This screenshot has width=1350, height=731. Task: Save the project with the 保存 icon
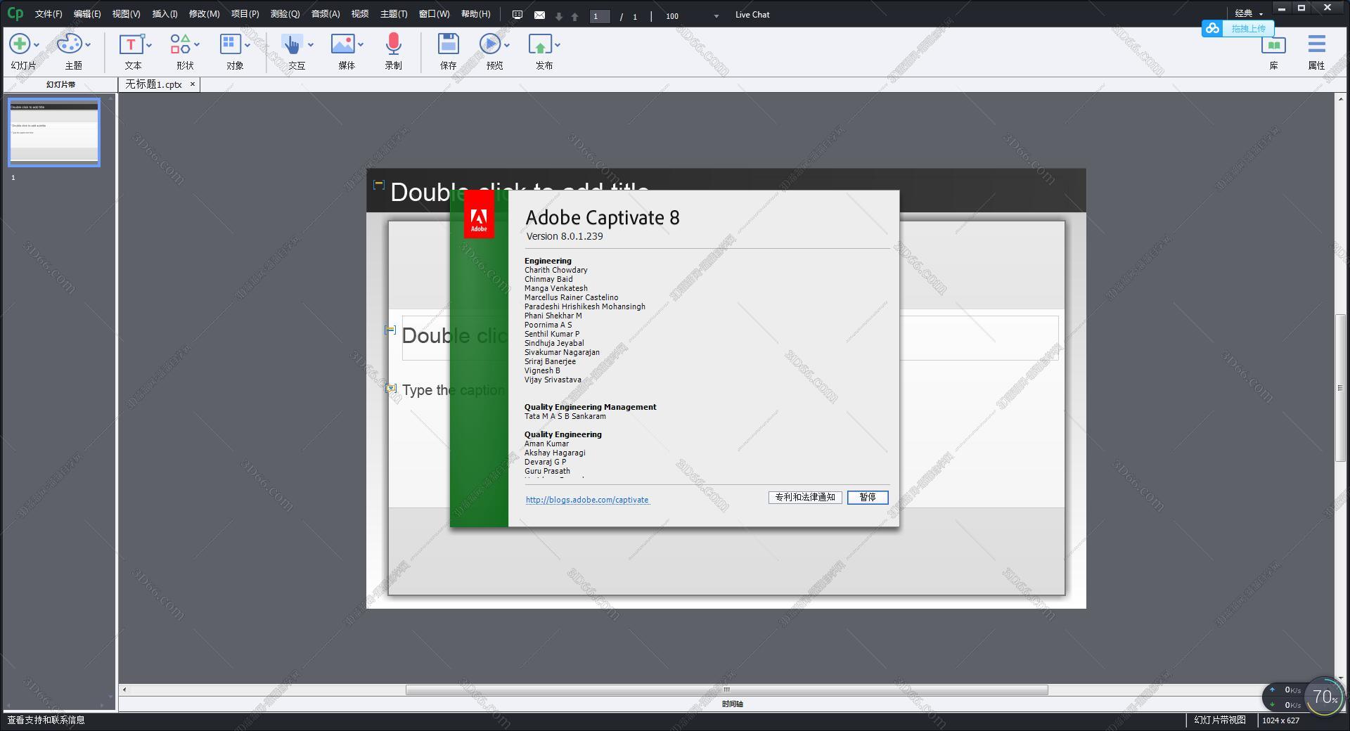(447, 44)
